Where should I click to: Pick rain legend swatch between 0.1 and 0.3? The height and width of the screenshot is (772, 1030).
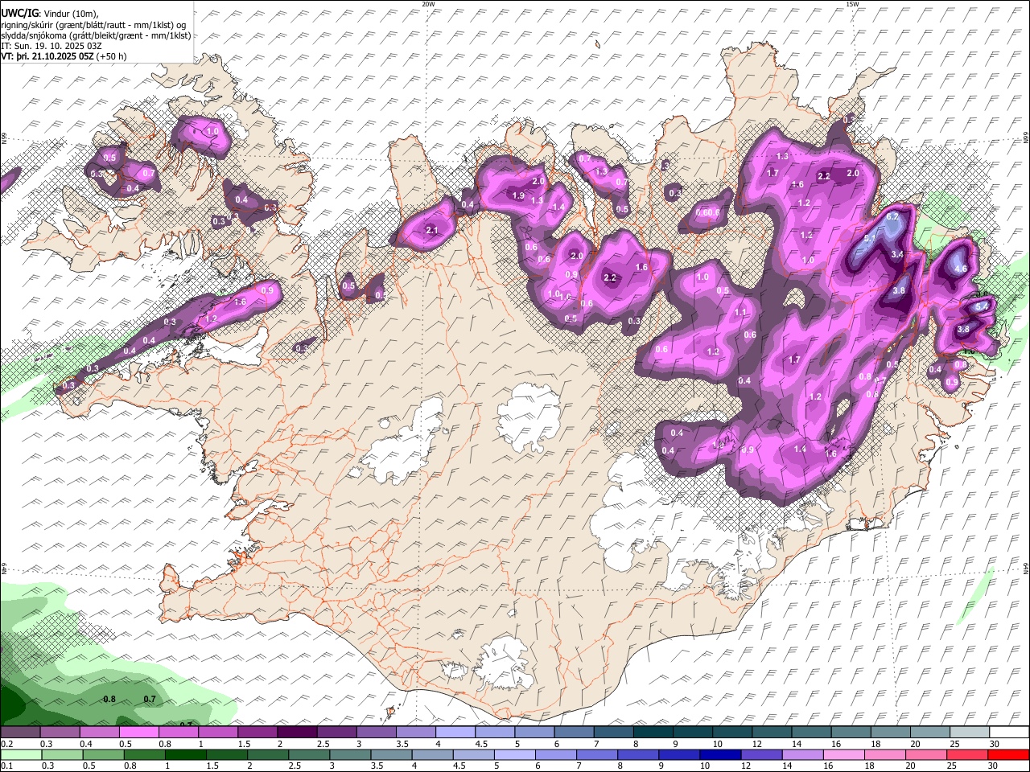(21, 755)
